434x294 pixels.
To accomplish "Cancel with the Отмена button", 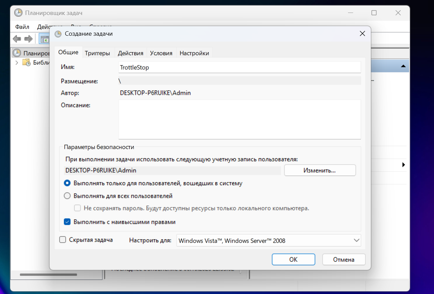I will (x=344, y=259).
